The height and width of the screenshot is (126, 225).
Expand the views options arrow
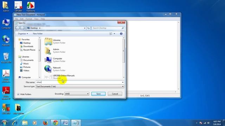coord(114,34)
